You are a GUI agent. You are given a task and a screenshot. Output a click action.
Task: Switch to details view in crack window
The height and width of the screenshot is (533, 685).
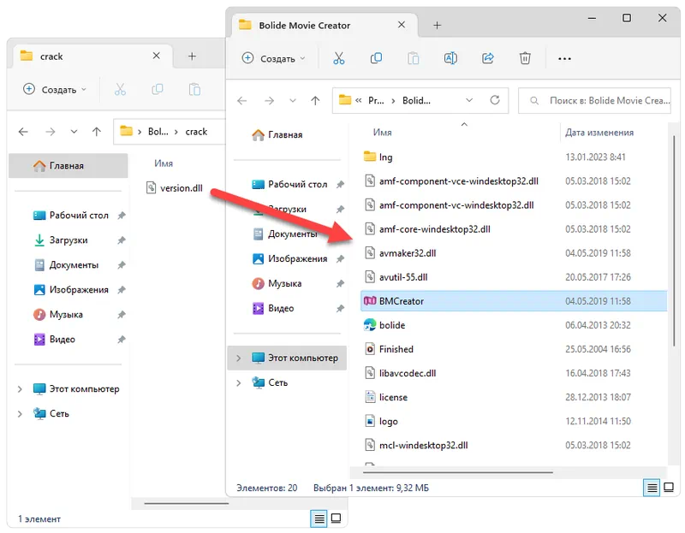coord(319,518)
